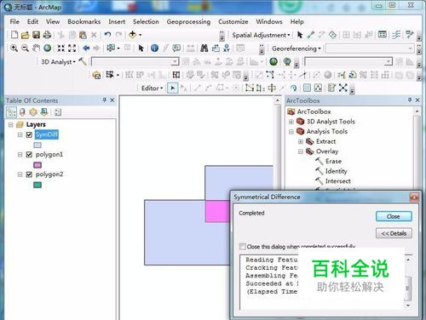
Task: Toggle visibility of polygon1 layer
Action: (x=29, y=155)
